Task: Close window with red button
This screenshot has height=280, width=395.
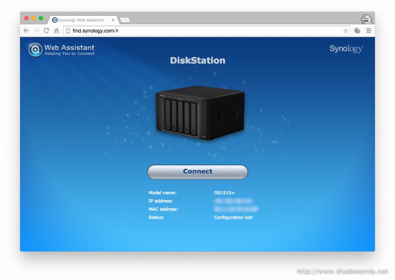Action: tap(27, 18)
